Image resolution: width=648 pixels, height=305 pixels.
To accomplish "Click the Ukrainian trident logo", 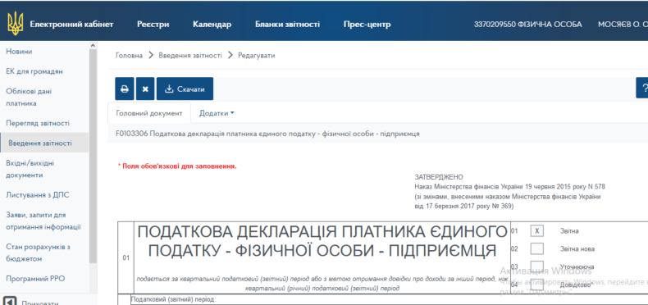I will (x=16, y=24).
